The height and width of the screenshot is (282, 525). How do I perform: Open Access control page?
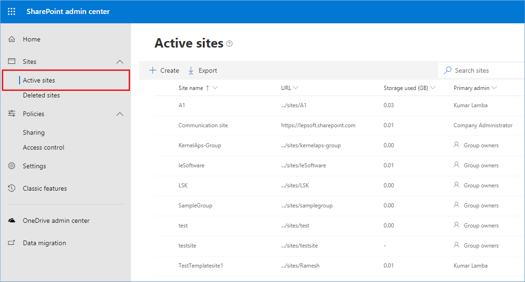tap(43, 147)
